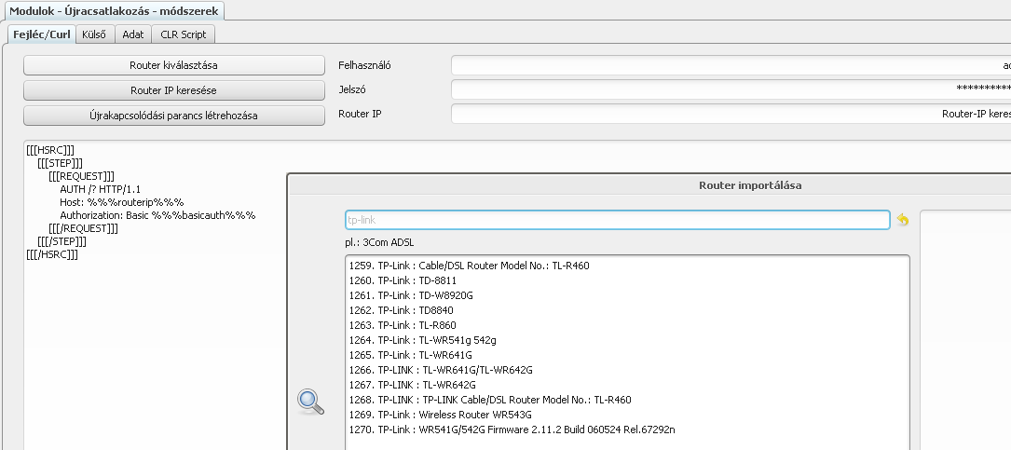Click the [[[HSRC]]] opening script line

[x=50, y=150]
